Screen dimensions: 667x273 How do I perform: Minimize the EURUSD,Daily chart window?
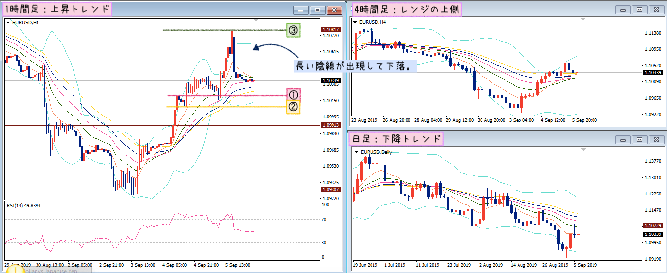click(623, 140)
